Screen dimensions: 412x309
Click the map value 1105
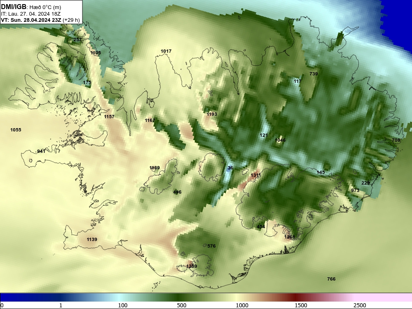(96, 53)
